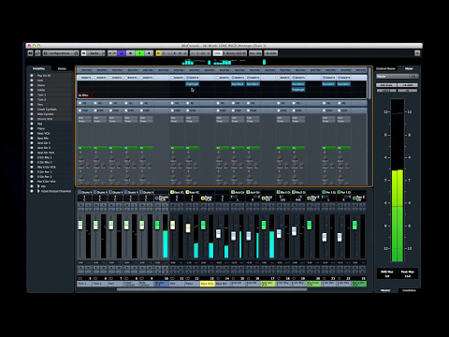
Task: Click the Keys VCA green fader handle
Action: 203,225
